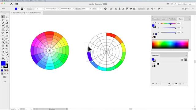Select the Gradient tool

click(x=7, y=46)
